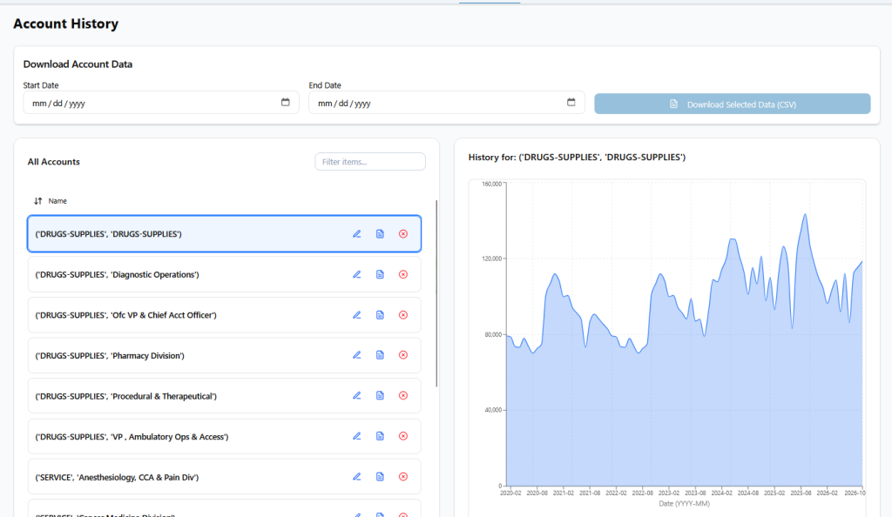The width and height of the screenshot is (892, 517).
Task: Select the 'Procedural & Therapeutical' account row
Action: point(224,395)
